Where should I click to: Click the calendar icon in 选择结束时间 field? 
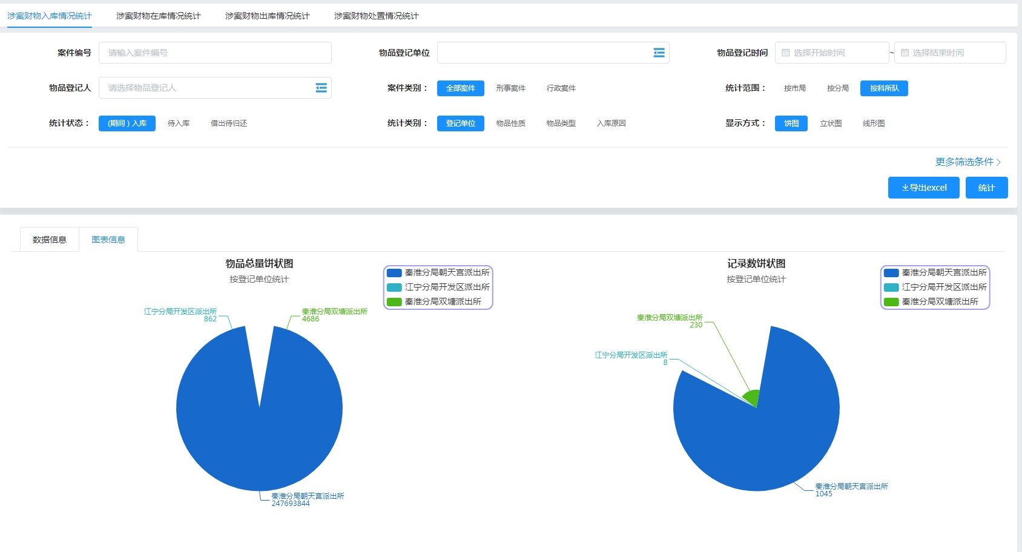pyautogui.click(x=905, y=53)
